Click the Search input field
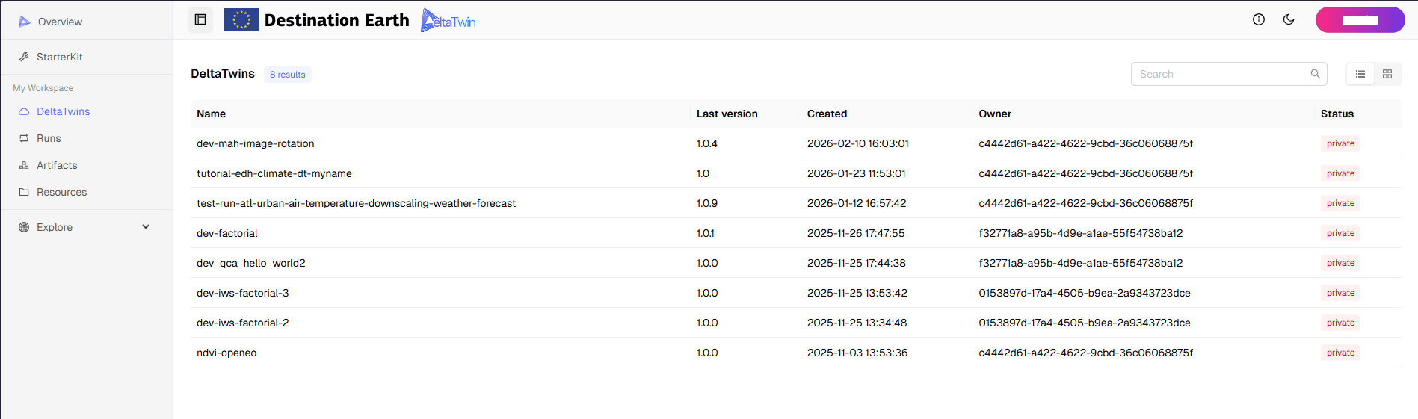 coord(1217,74)
